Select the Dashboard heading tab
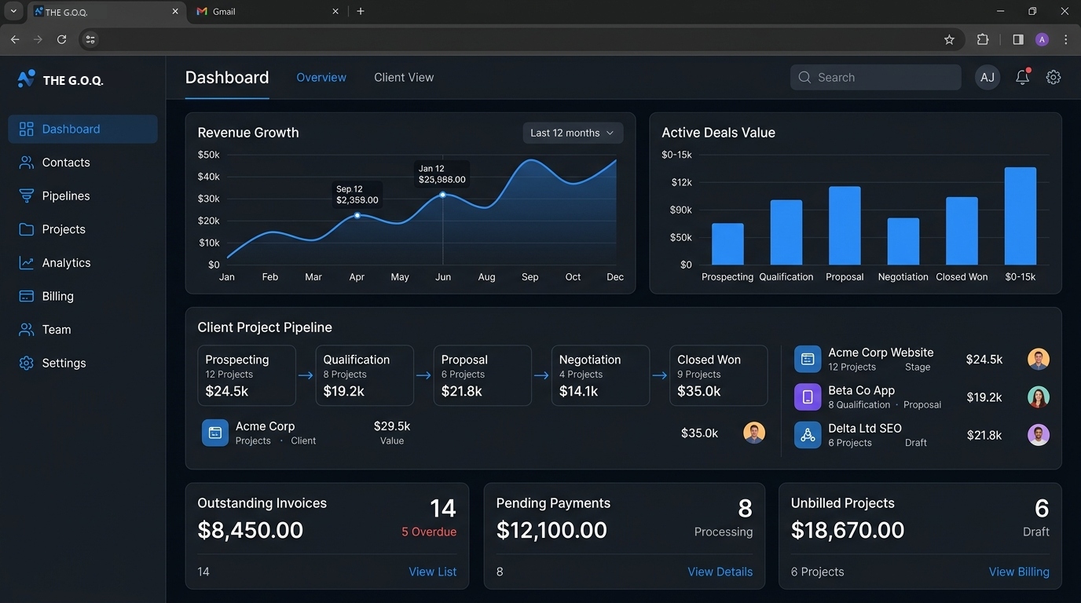This screenshot has height=603, width=1081. tap(227, 77)
